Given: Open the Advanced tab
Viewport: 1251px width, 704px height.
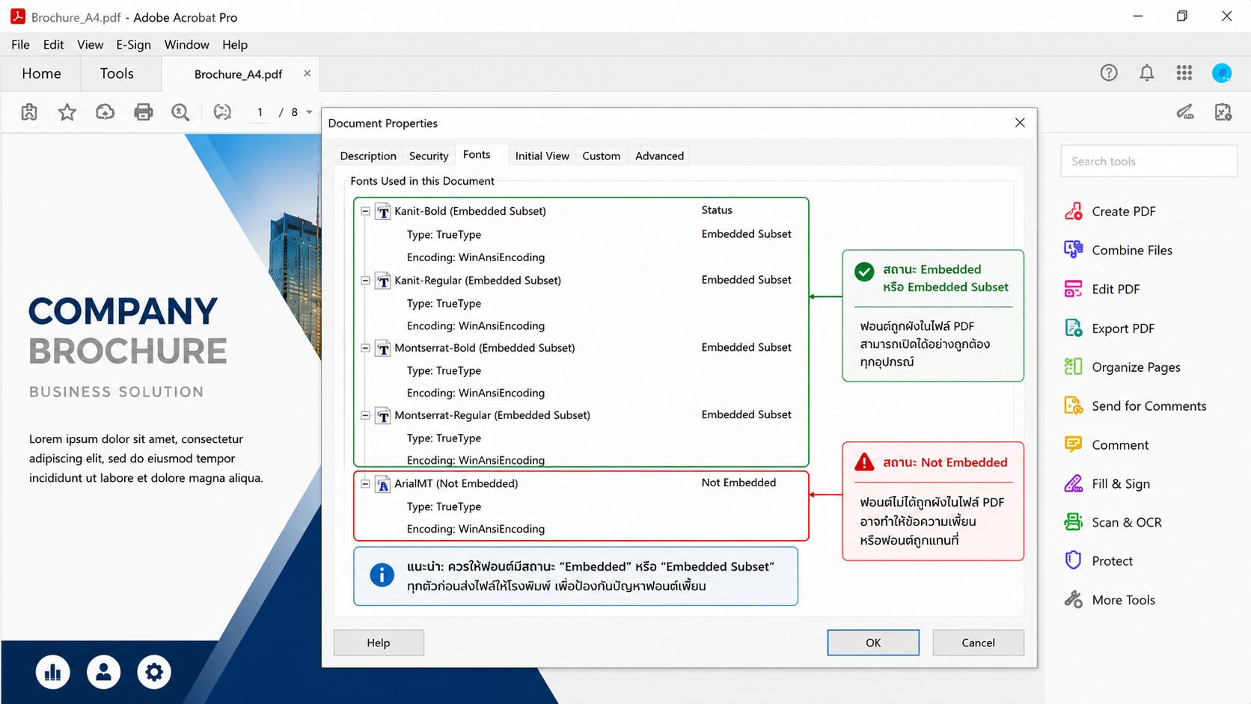Looking at the screenshot, I should click(x=659, y=156).
